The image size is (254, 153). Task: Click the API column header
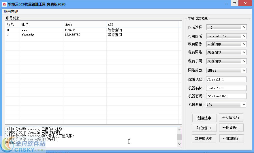coord(142,24)
